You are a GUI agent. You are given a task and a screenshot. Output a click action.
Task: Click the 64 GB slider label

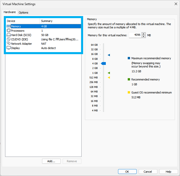[94, 45]
